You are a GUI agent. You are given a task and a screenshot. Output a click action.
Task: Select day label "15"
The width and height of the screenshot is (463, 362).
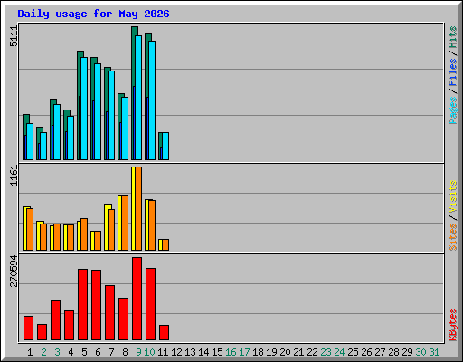click(217, 352)
